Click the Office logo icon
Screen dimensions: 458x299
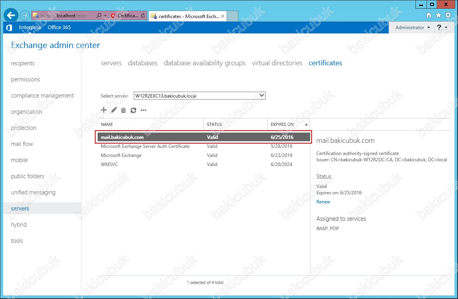pos(9,28)
